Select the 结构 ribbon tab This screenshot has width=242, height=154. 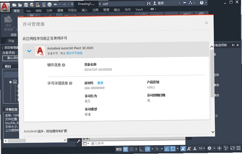pos(38,11)
